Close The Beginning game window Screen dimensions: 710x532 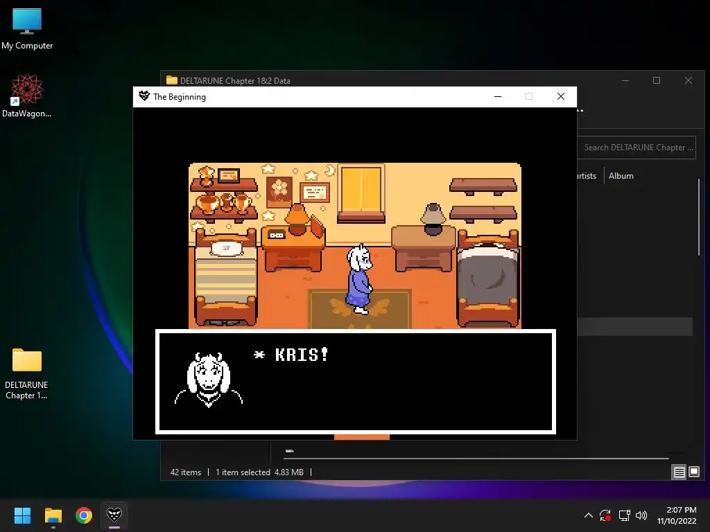(x=560, y=96)
